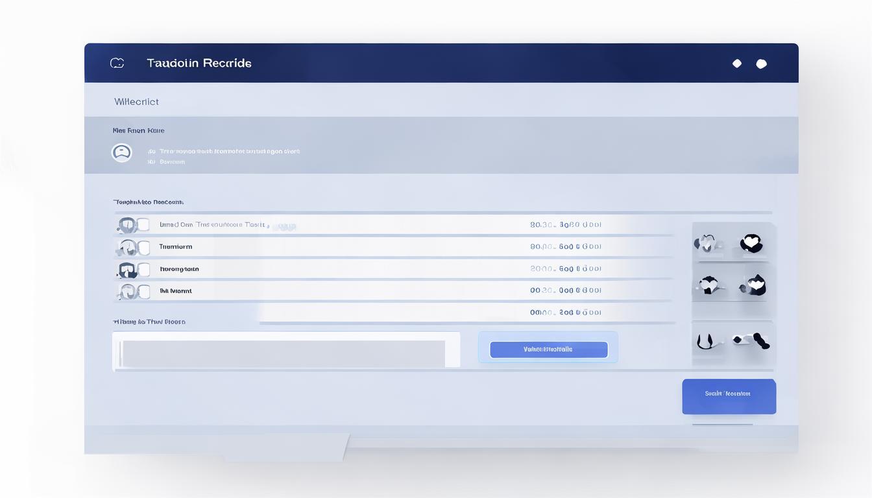The height and width of the screenshot is (498, 872).
Task: Click into the large empty text field
Action: (284, 353)
